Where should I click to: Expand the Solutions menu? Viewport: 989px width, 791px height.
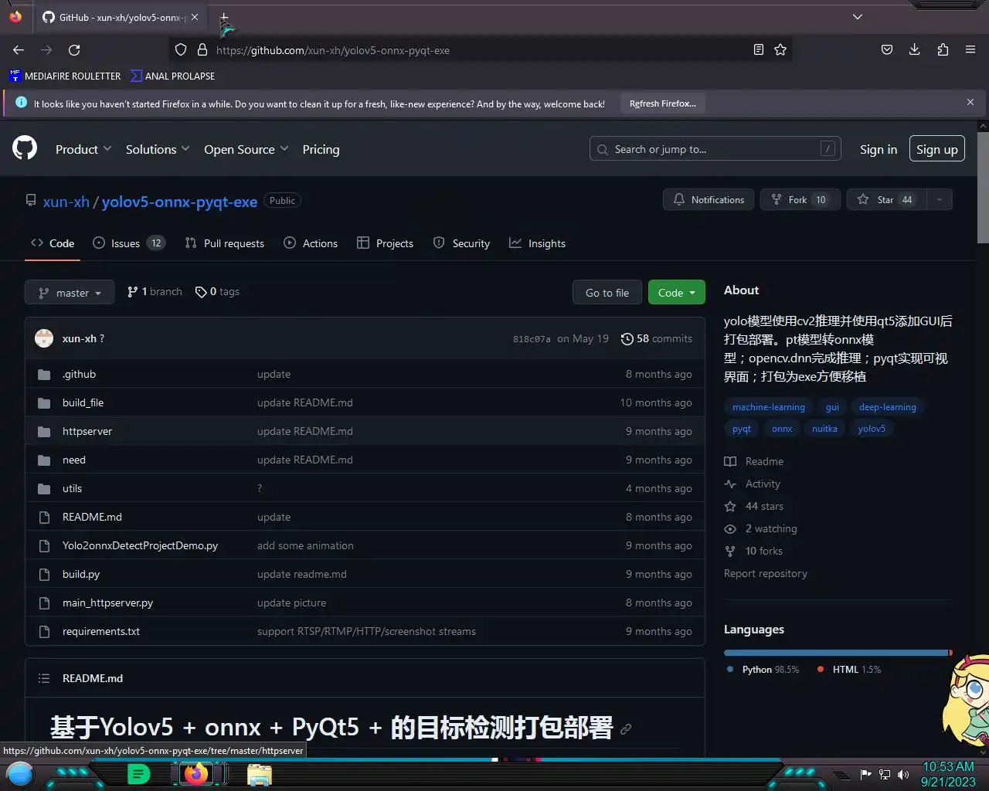click(158, 149)
